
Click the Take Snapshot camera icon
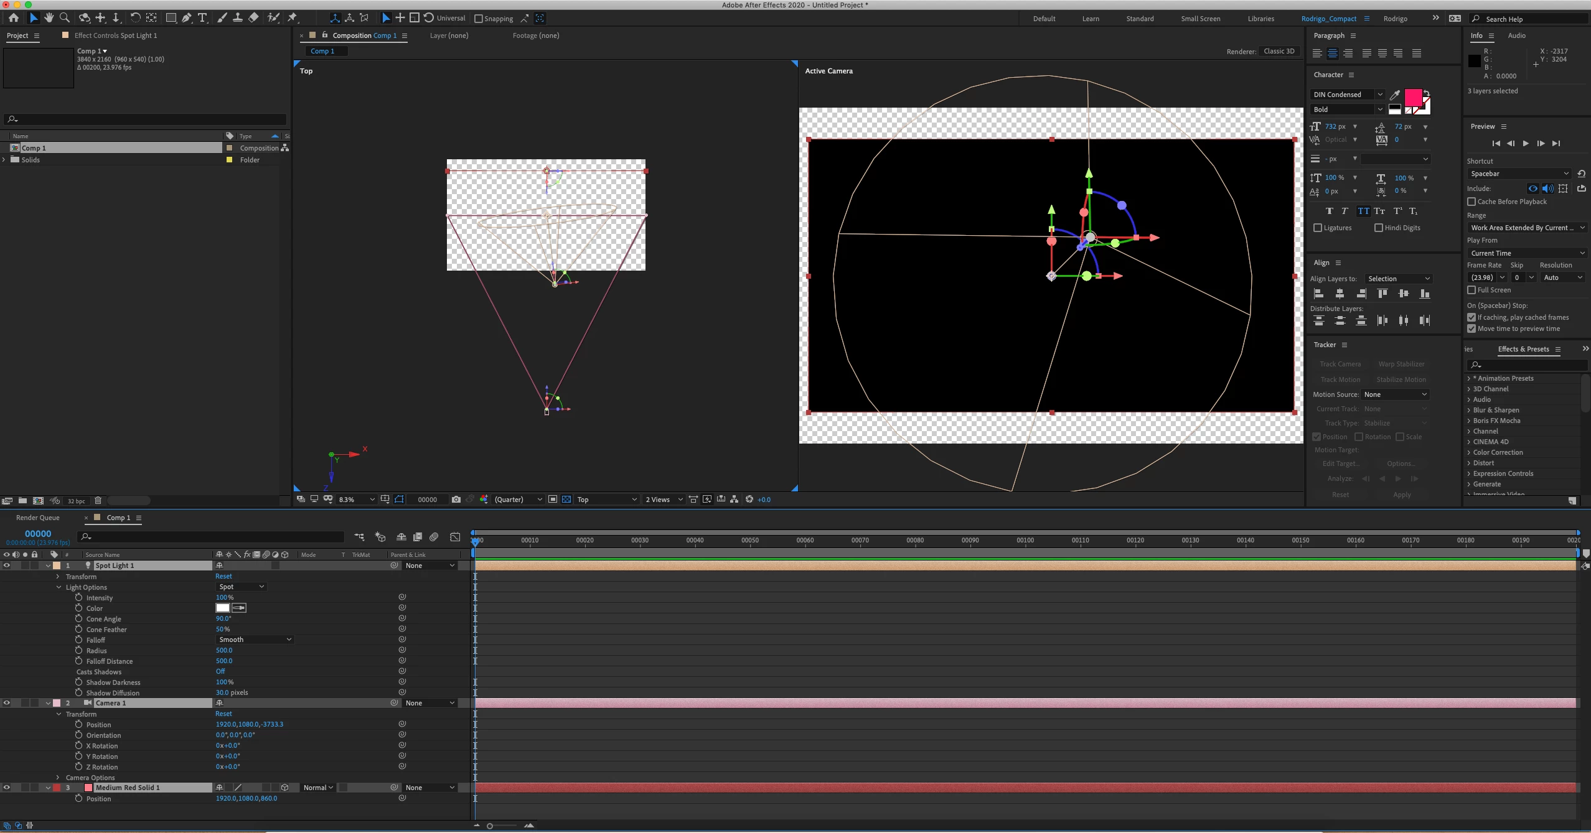click(x=456, y=500)
